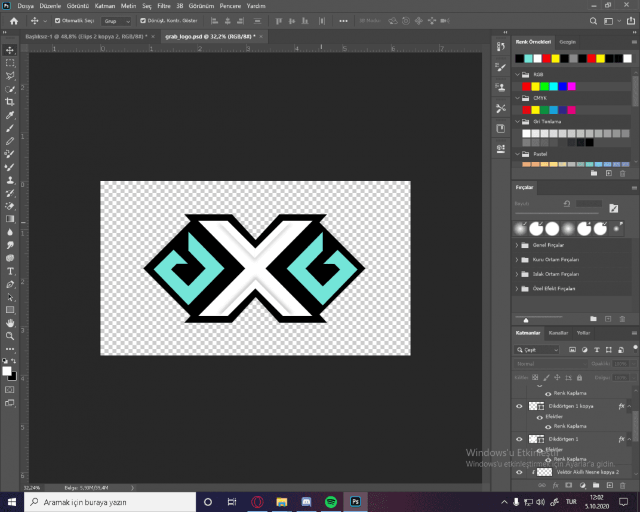Open the search icon in options bar
Screen dimensions: 640x512
pyautogui.click(x=593, y=21)
